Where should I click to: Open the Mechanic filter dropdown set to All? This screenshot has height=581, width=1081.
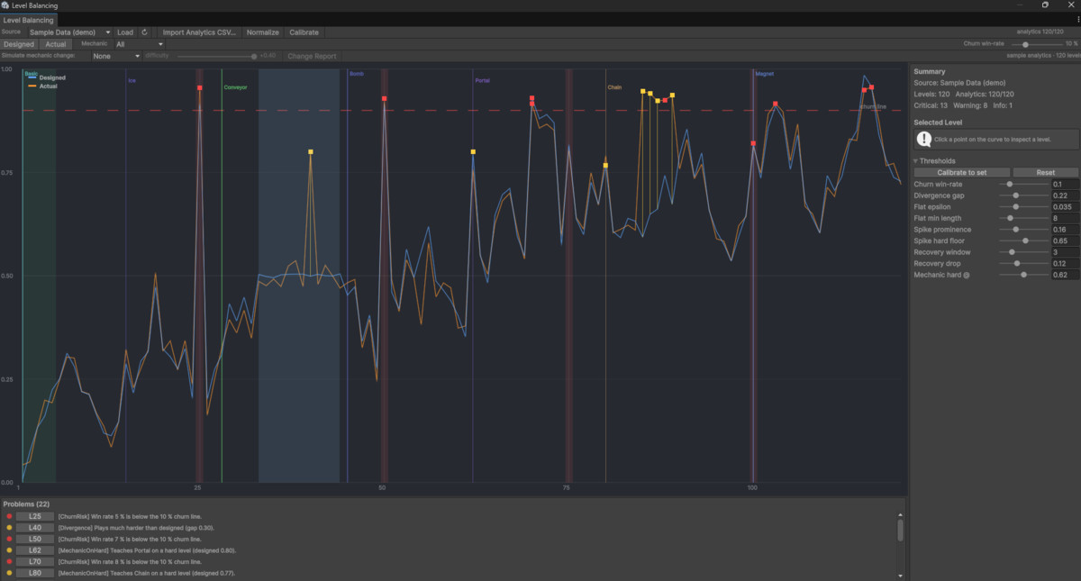point(140,44)
